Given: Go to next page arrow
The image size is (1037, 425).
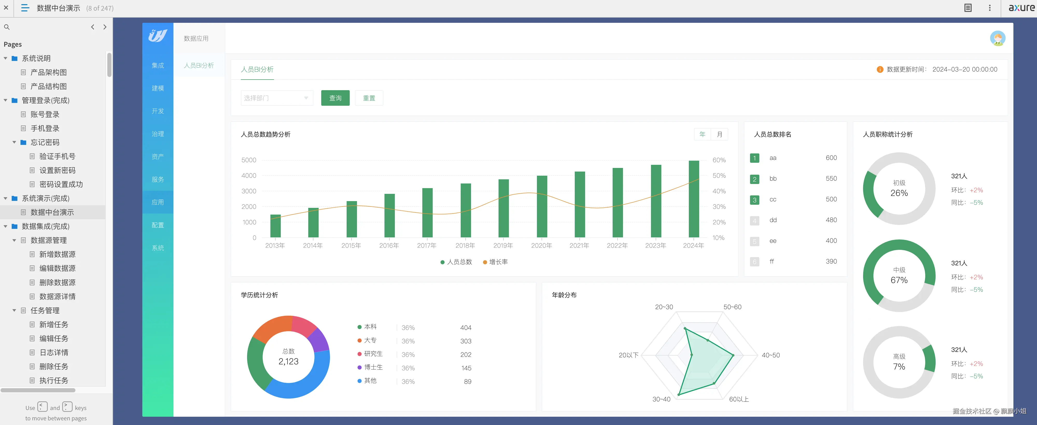Looking at the screenshot, I should (x=105, y=27).
